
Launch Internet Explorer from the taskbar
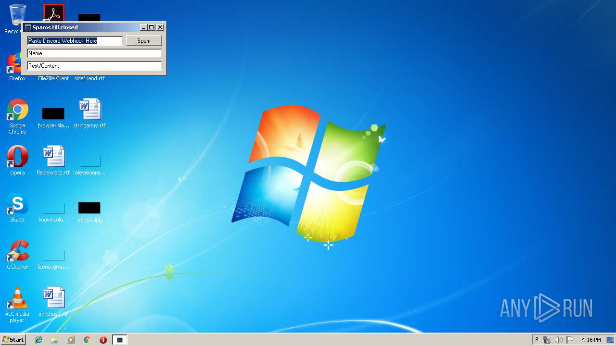pos(38,340)
